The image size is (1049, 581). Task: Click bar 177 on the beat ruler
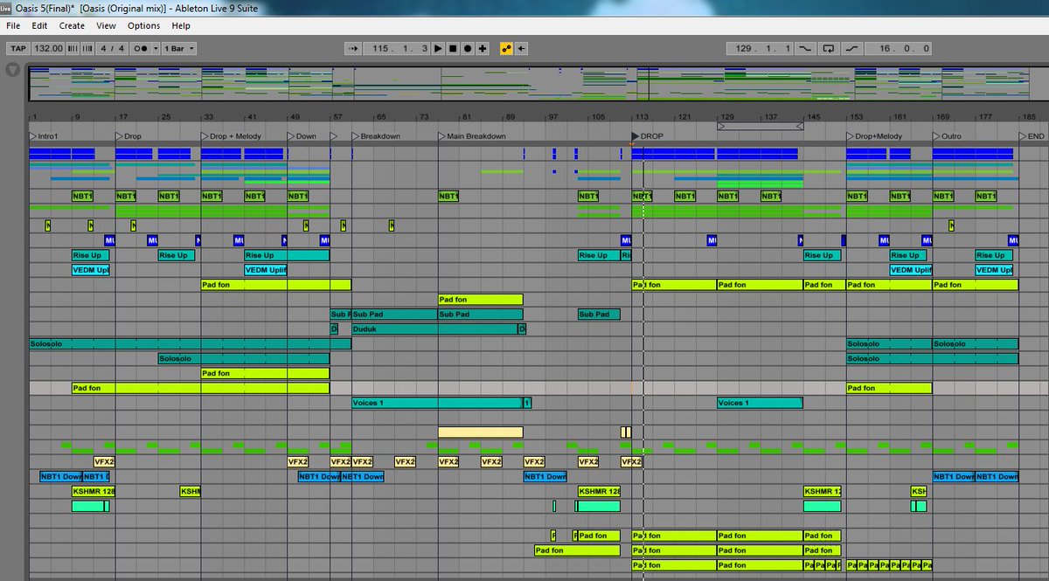(x=985, y=116)
